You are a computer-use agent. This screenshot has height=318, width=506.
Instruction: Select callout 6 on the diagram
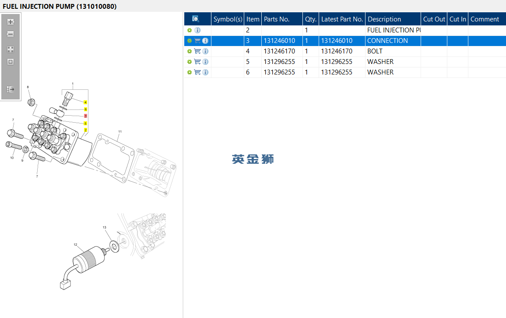(85, 110)
